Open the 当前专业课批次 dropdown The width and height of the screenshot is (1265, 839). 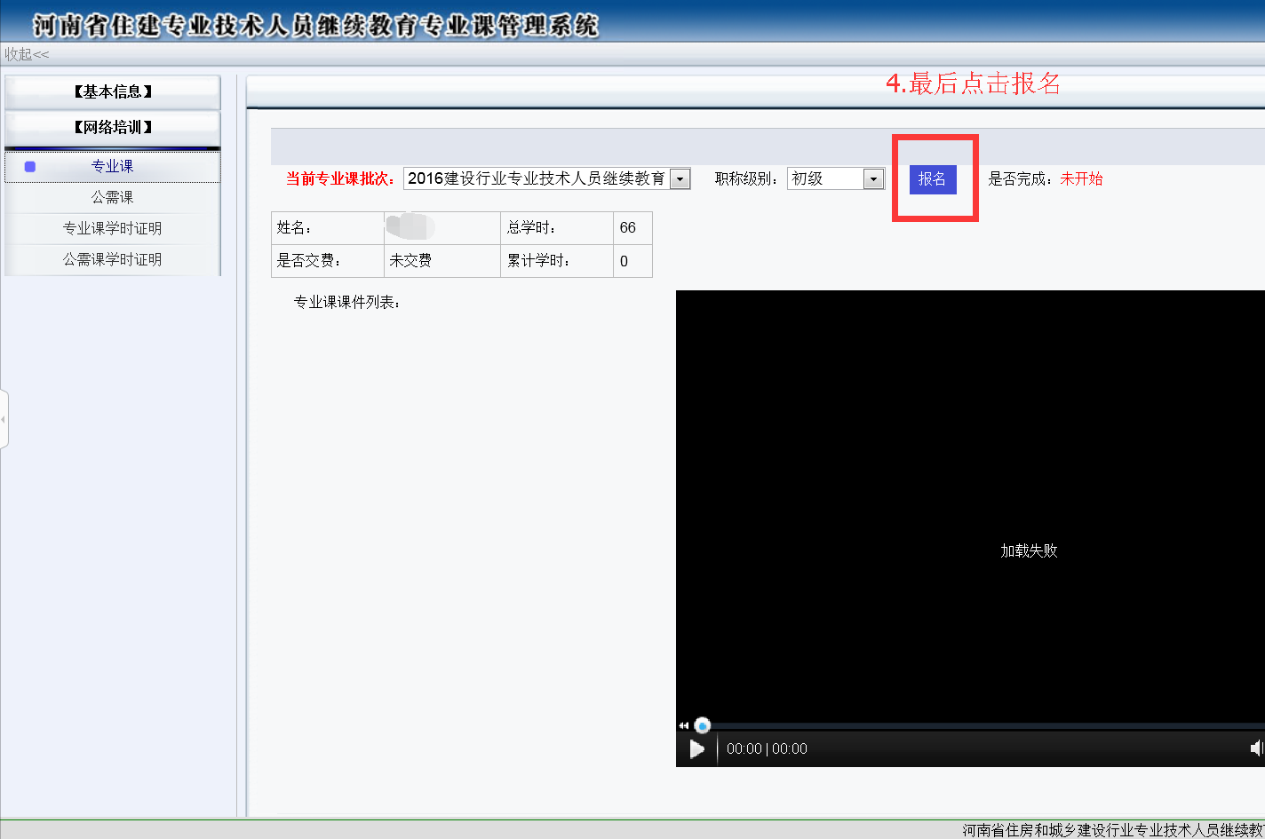click(546, 178)
